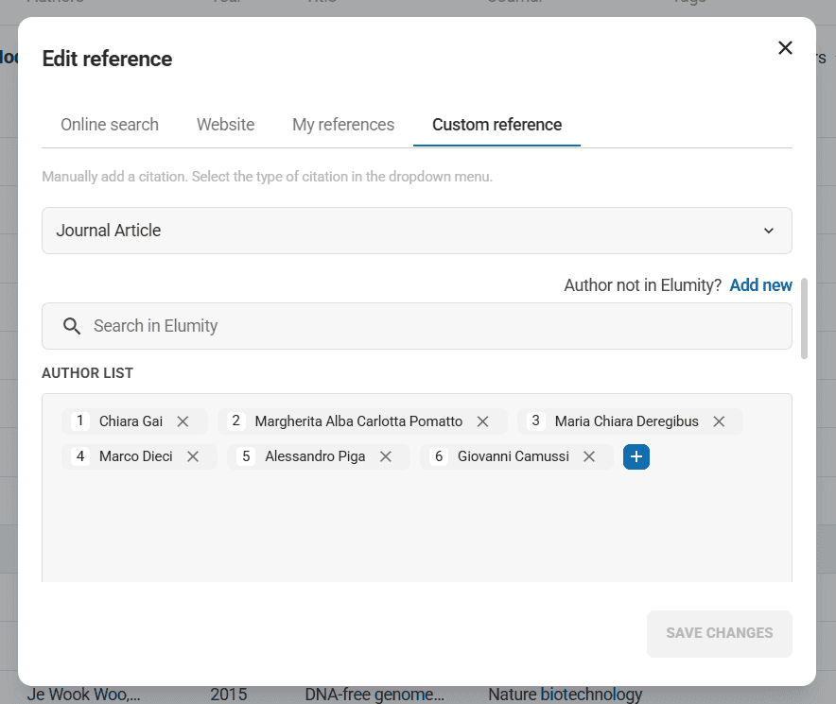Remove author Chiara Gai from list
The image size is (836, 704).
tap(183, 421)
